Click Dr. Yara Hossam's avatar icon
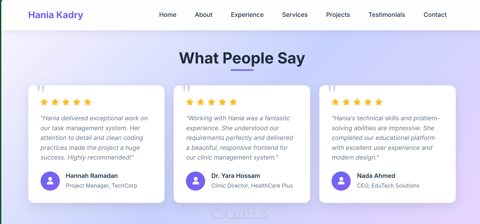 coord(195,181)
